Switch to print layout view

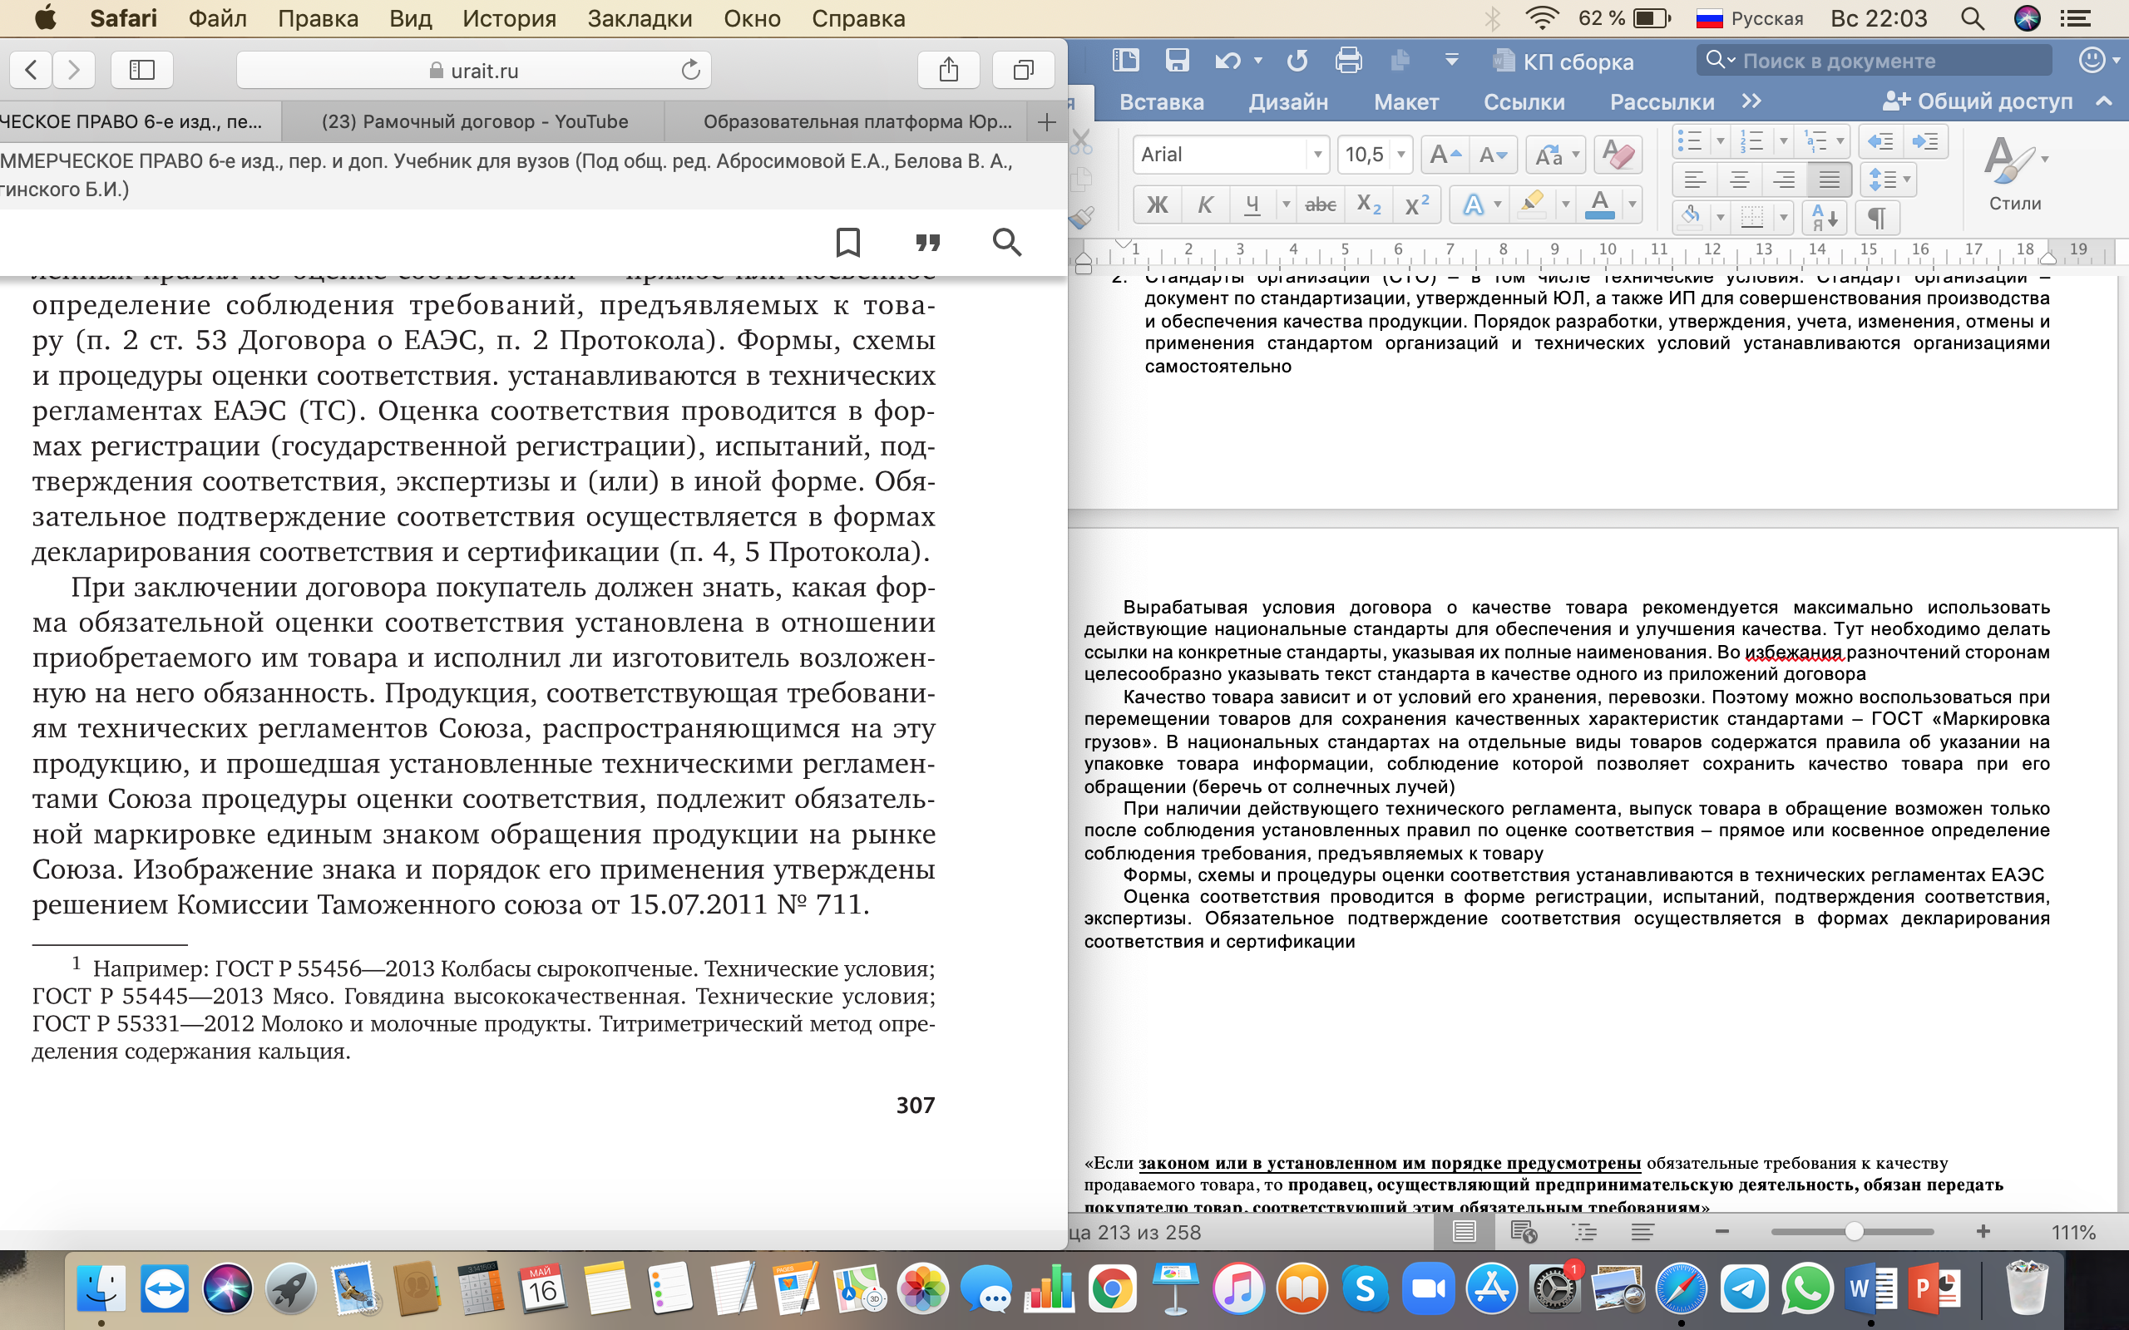(1464, 1231)
